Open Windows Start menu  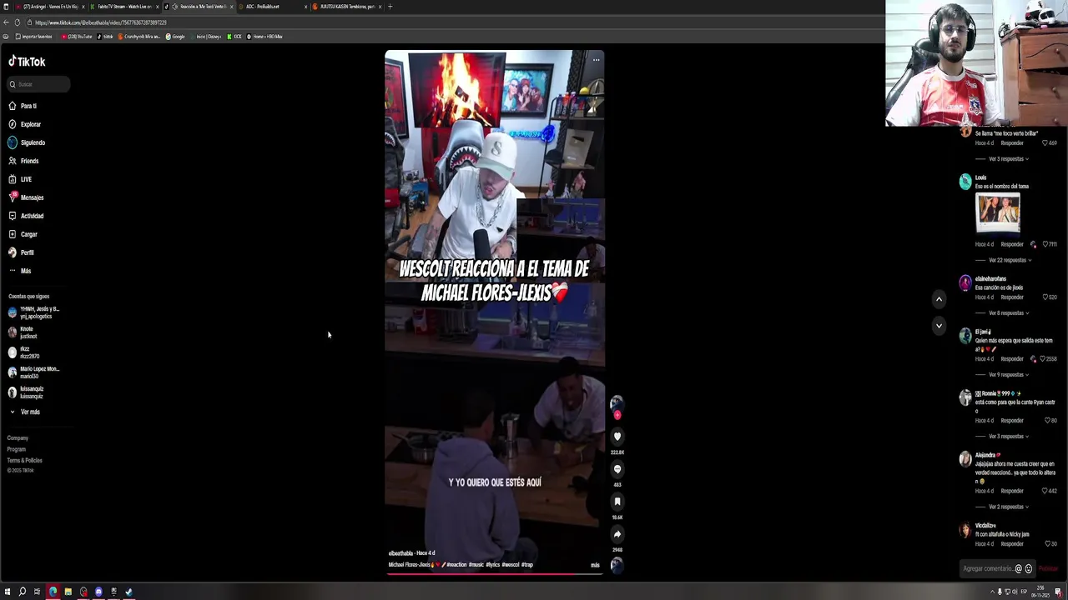pyautogui.click(x=8, y=592)
